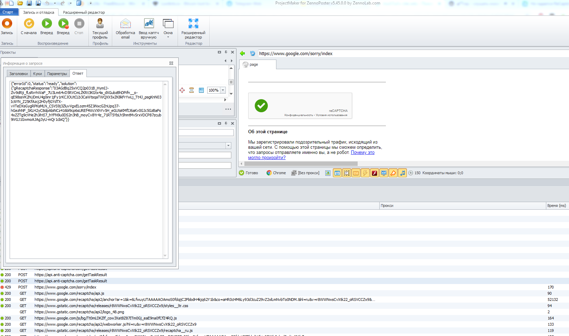Open 100% zoom dropdown

[223, 90]
